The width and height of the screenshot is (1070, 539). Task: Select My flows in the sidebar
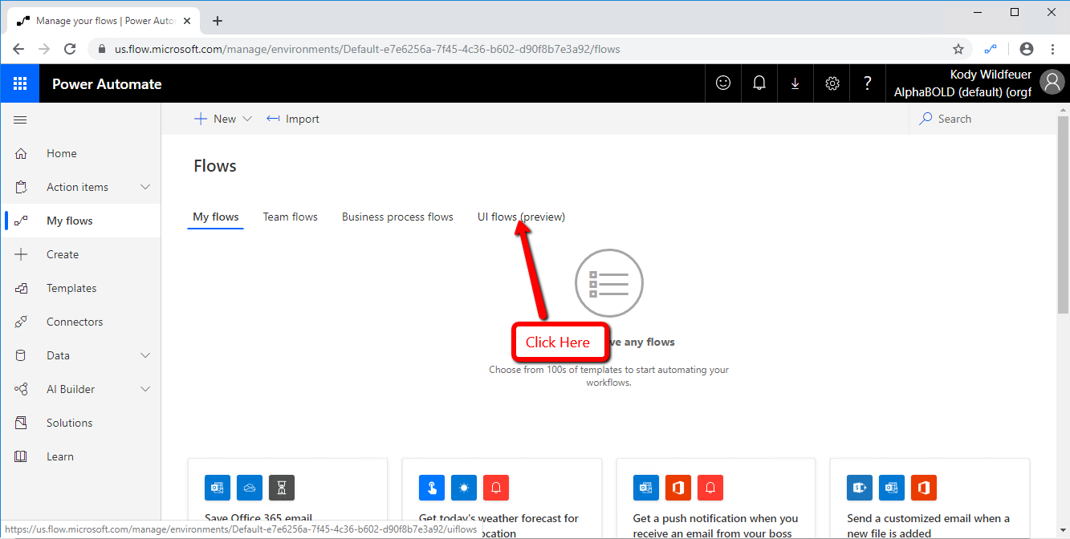click(x=80, y=221)
